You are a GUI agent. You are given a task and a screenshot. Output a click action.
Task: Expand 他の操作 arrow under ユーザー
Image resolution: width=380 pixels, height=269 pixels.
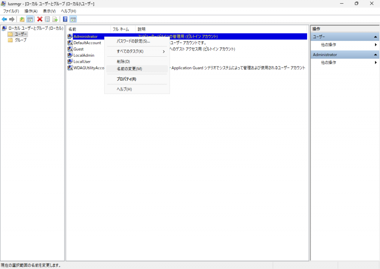tap(376, 45)
